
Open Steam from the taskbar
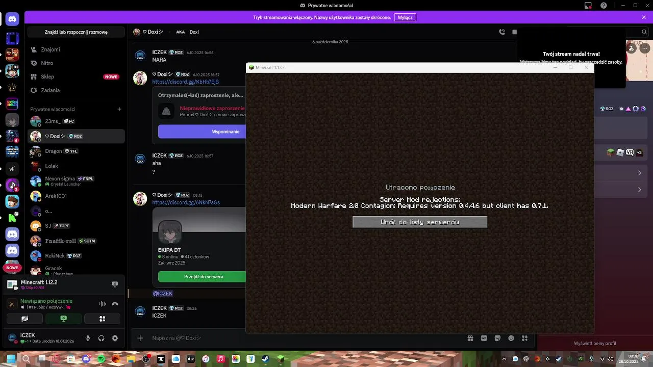pyautogui.click(x=265, y=359)
